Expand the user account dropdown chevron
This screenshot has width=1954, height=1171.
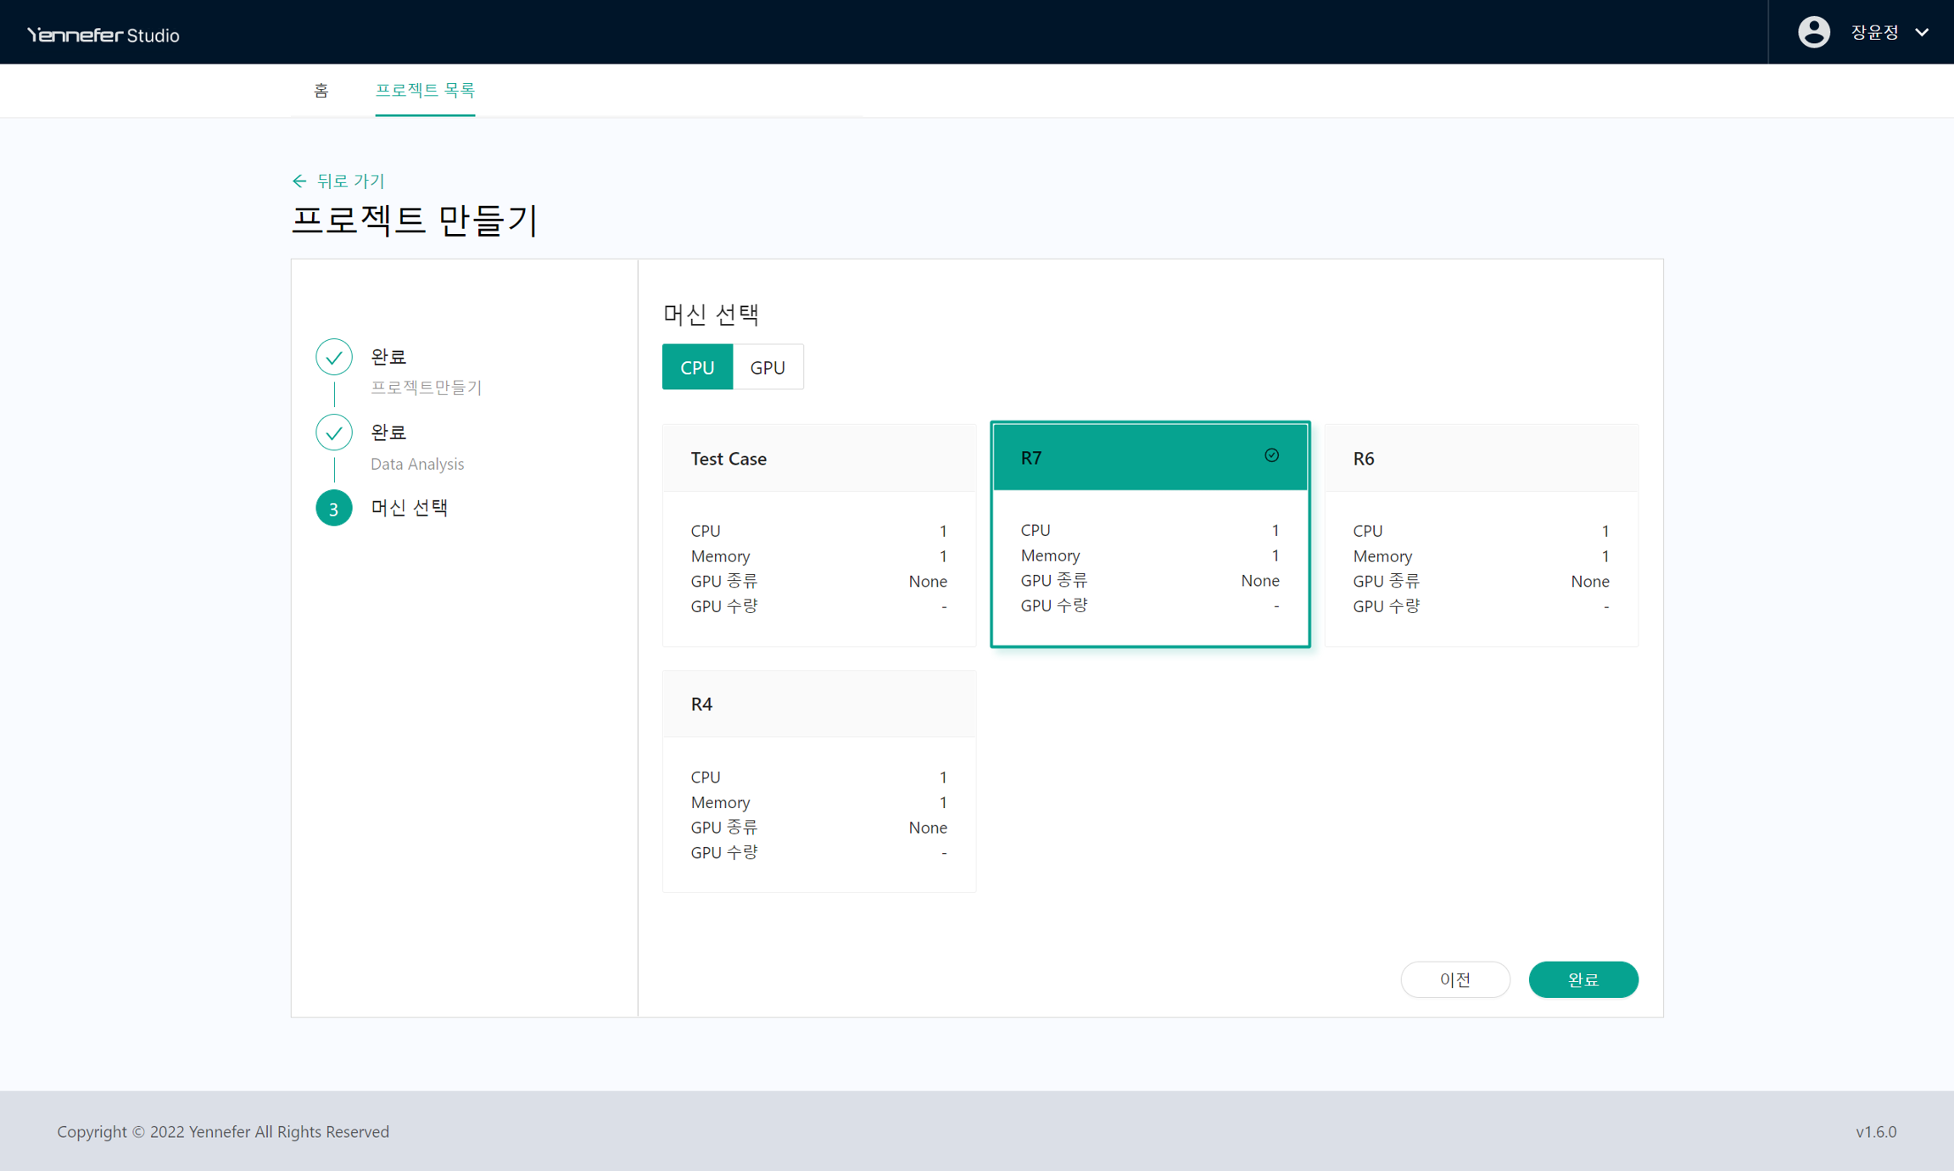[1922, 32]
